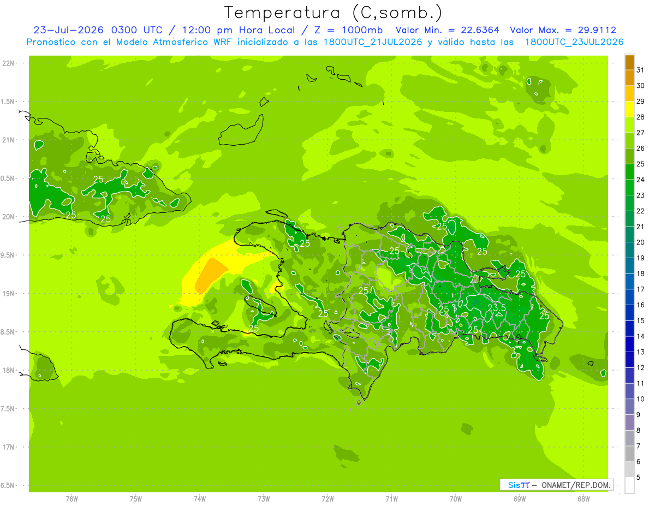This screenshot has width=655, height=506.
Task: Click the 22N latitude label
Action: tap(8, 63)
